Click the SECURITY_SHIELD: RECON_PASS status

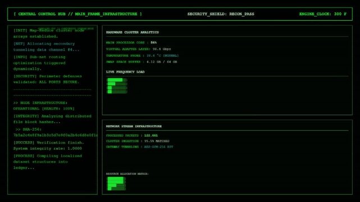pos(221,14)
